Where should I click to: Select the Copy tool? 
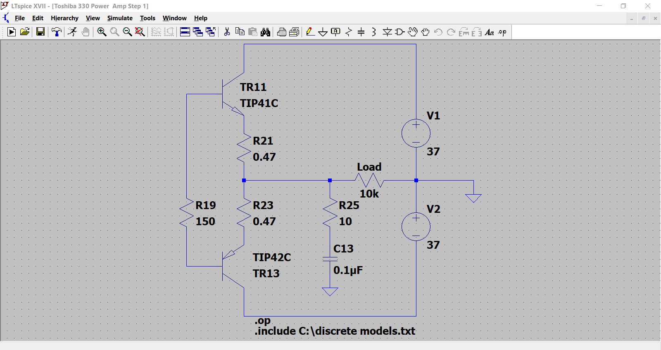(x=240, y=32)
